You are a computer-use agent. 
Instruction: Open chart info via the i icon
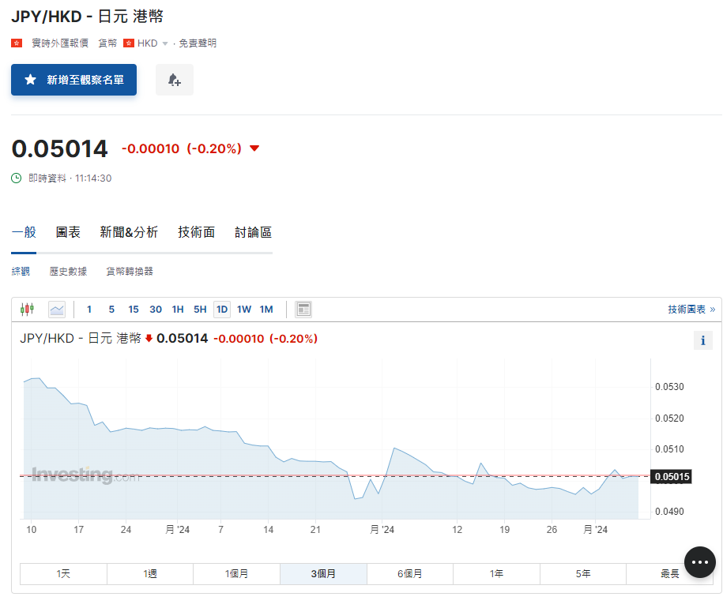point(702,340)
